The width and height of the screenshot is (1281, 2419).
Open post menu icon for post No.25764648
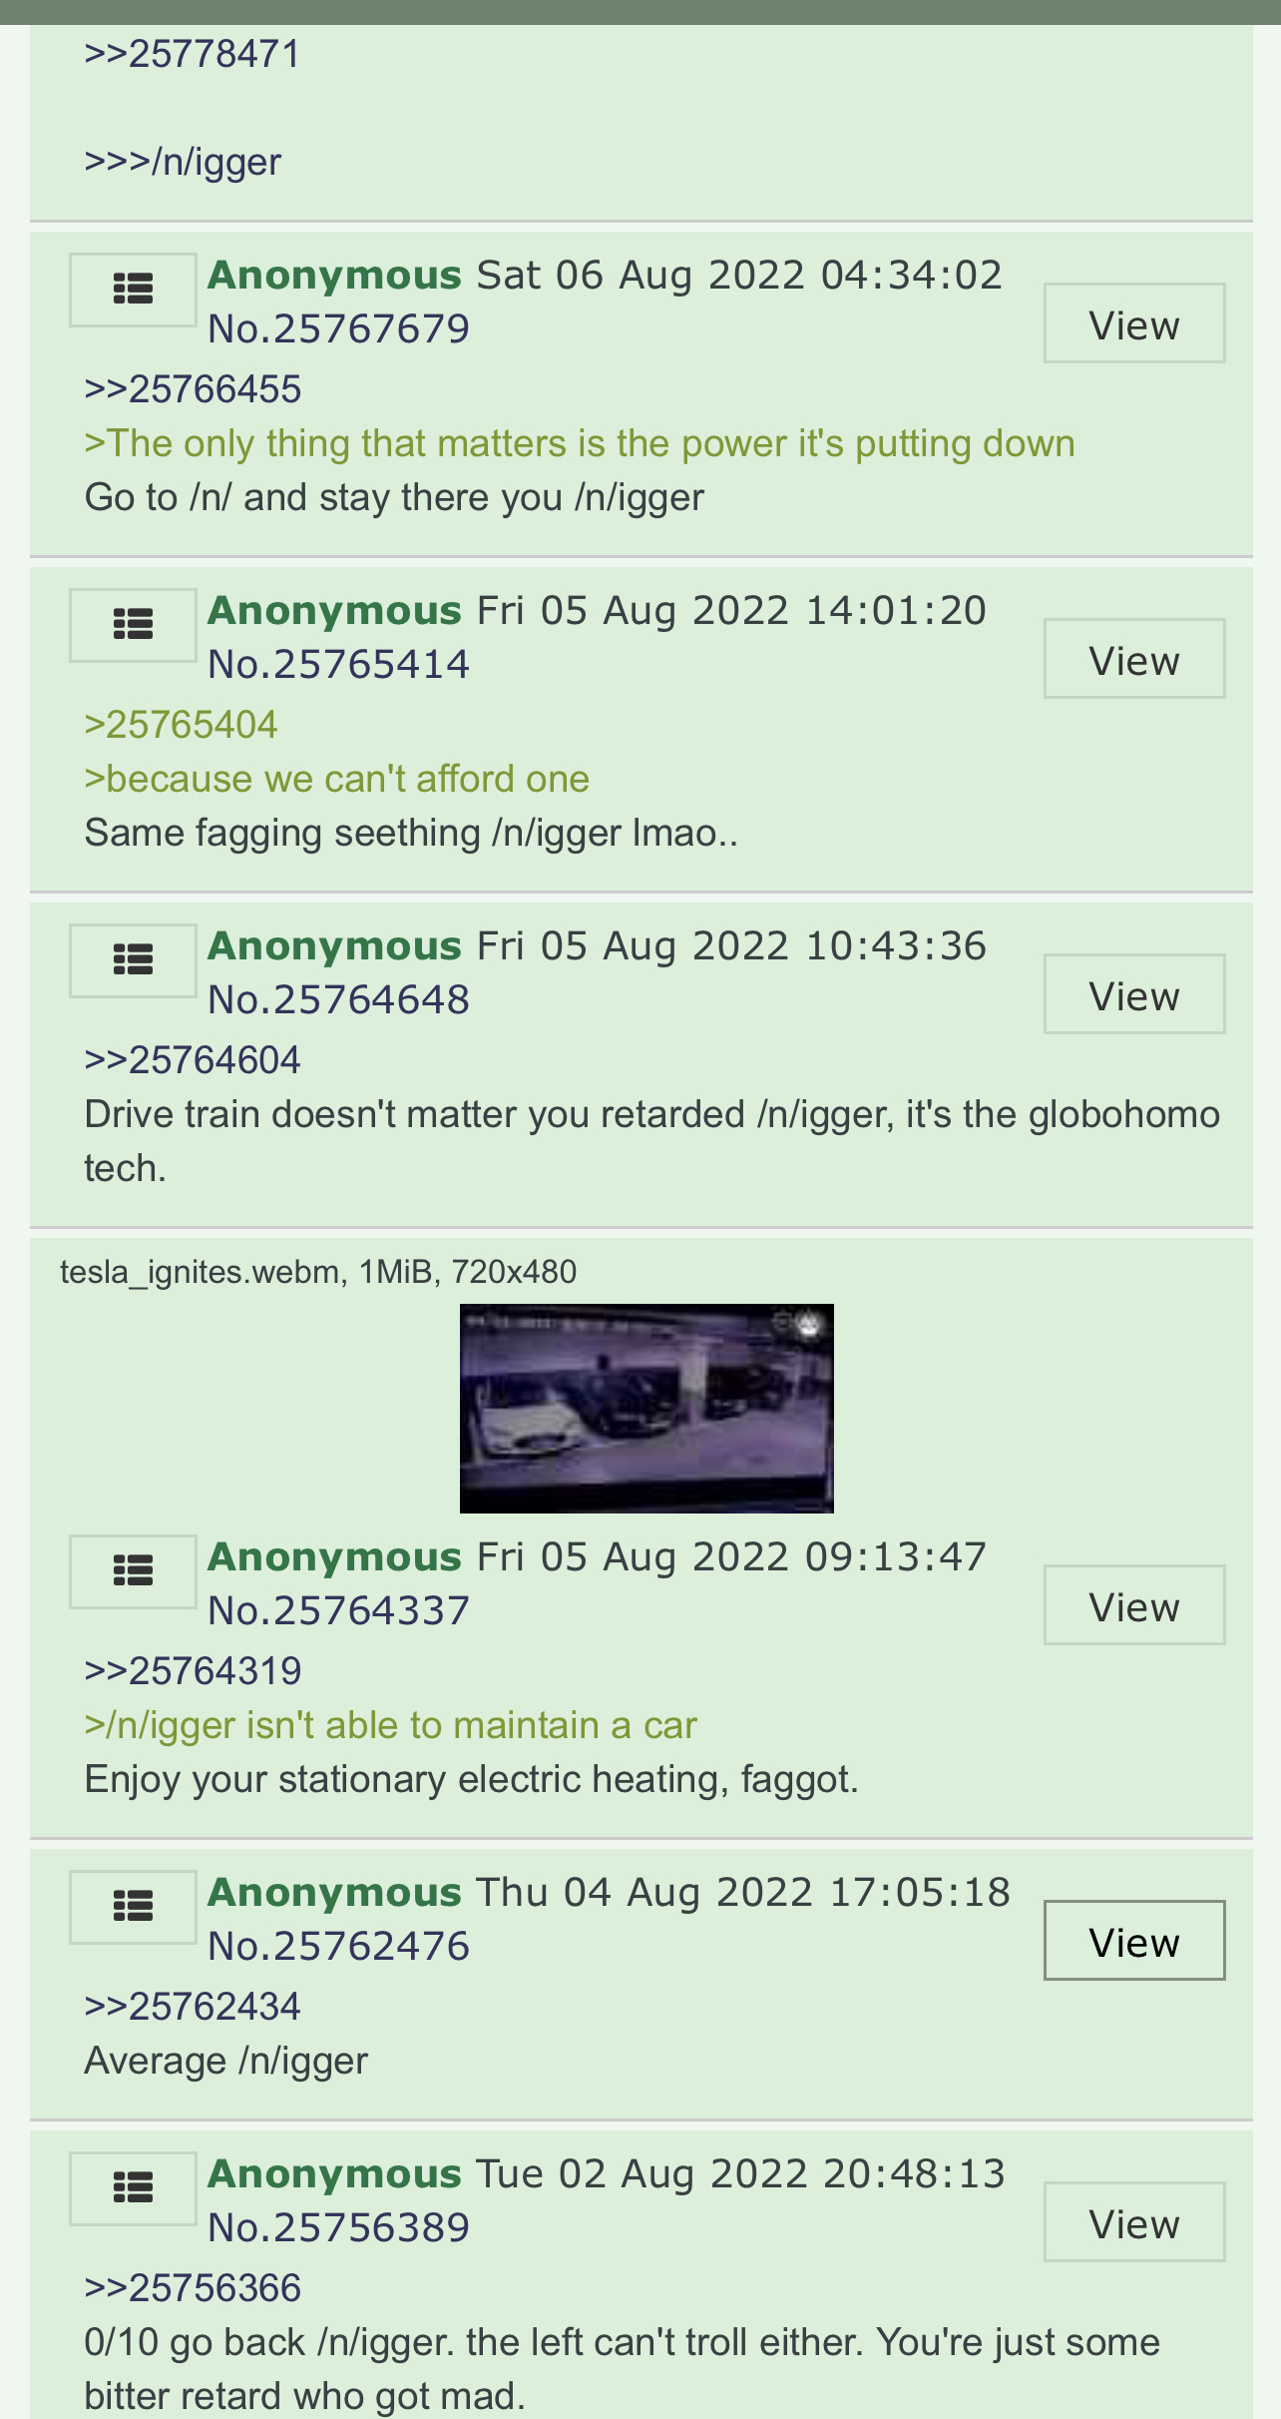point(133,960)
